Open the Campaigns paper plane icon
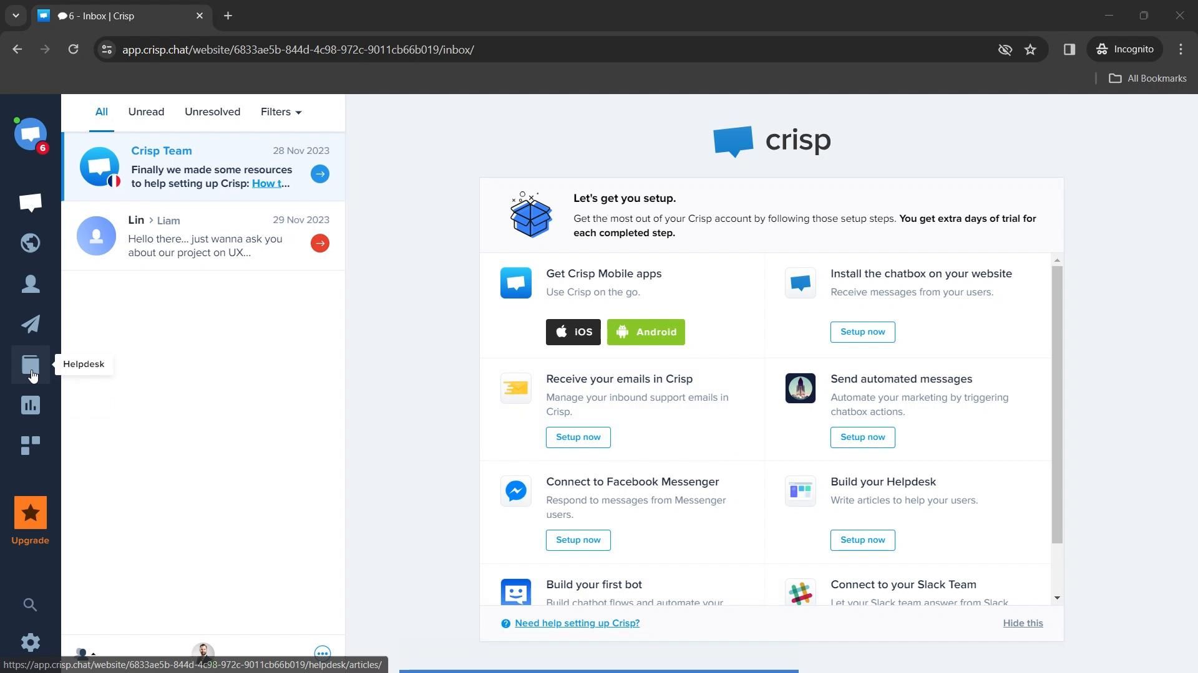Screen dimensions: 1198x673 click(31, 324)
